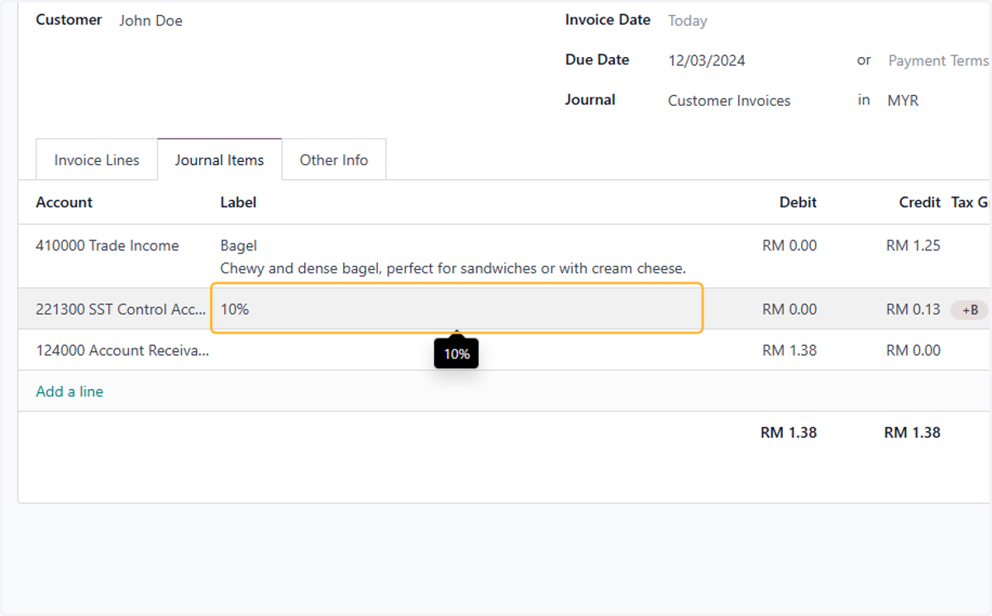
Task: Click the 124000 Account Receivable cell
Action: 122,350
